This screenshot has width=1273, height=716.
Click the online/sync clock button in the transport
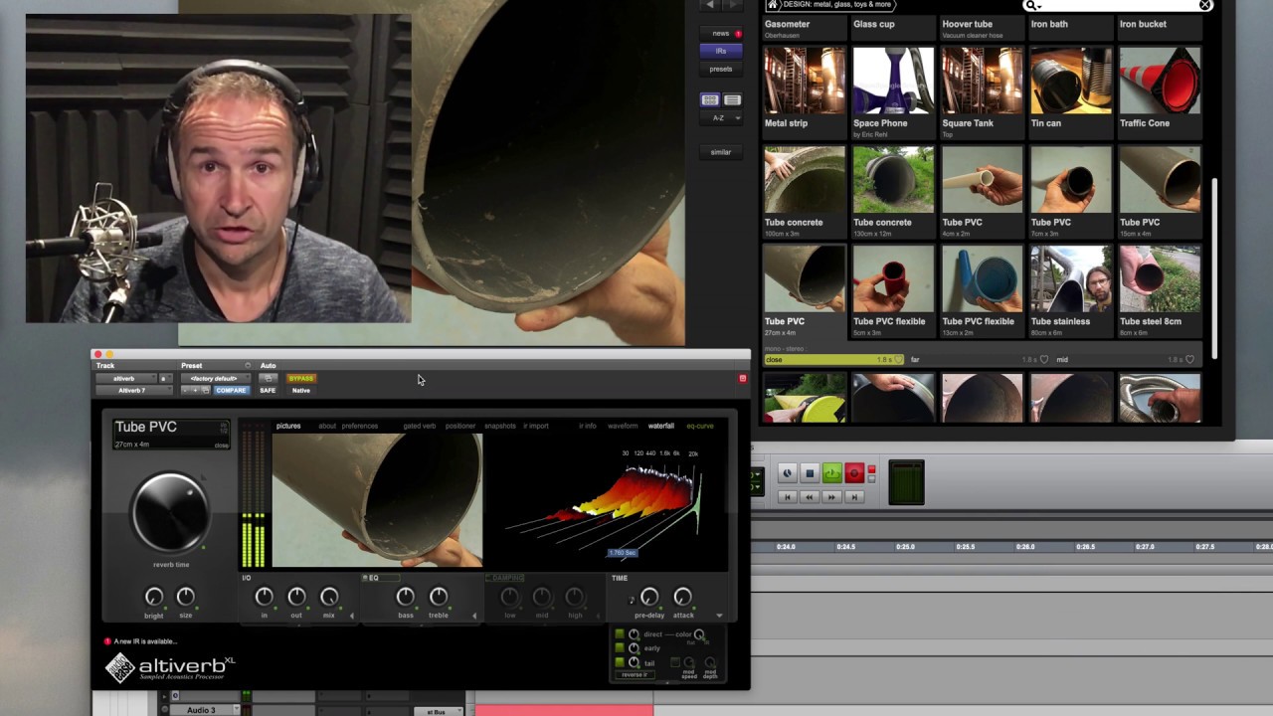(x=787, y=473)
